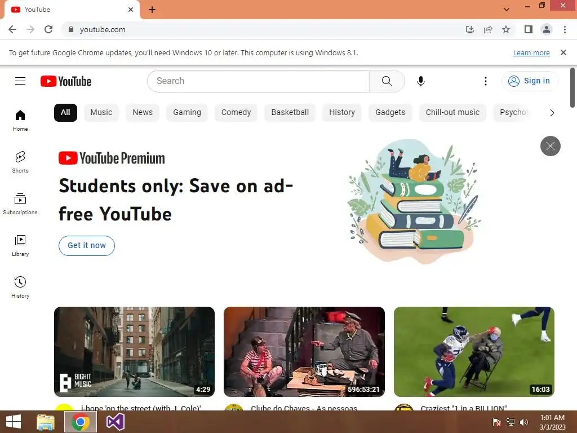Screen dimensions: 577x433
Task: Open Subscriptions from sidebar
Action: click(x=20, y=204)
